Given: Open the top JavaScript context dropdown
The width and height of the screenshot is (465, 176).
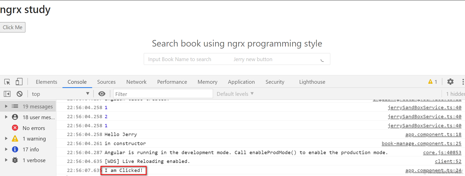Looking at the screenshot, I should click(60, 94).
